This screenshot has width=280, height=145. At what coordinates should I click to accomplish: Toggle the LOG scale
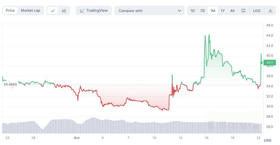pos(257,11)
